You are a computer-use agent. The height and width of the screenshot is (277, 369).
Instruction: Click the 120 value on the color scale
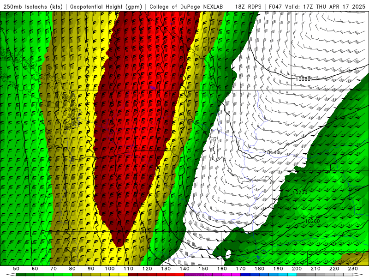click(147, 269)
